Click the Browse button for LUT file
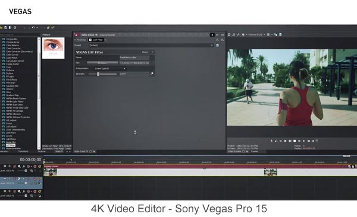This screenshot has width=357, height=217. pyautogui.click(x=102, y=63)
